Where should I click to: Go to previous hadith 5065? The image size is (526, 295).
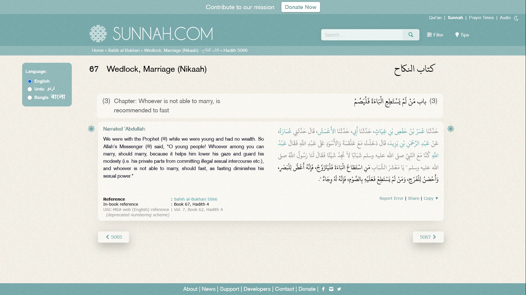[x=113, y=237]
